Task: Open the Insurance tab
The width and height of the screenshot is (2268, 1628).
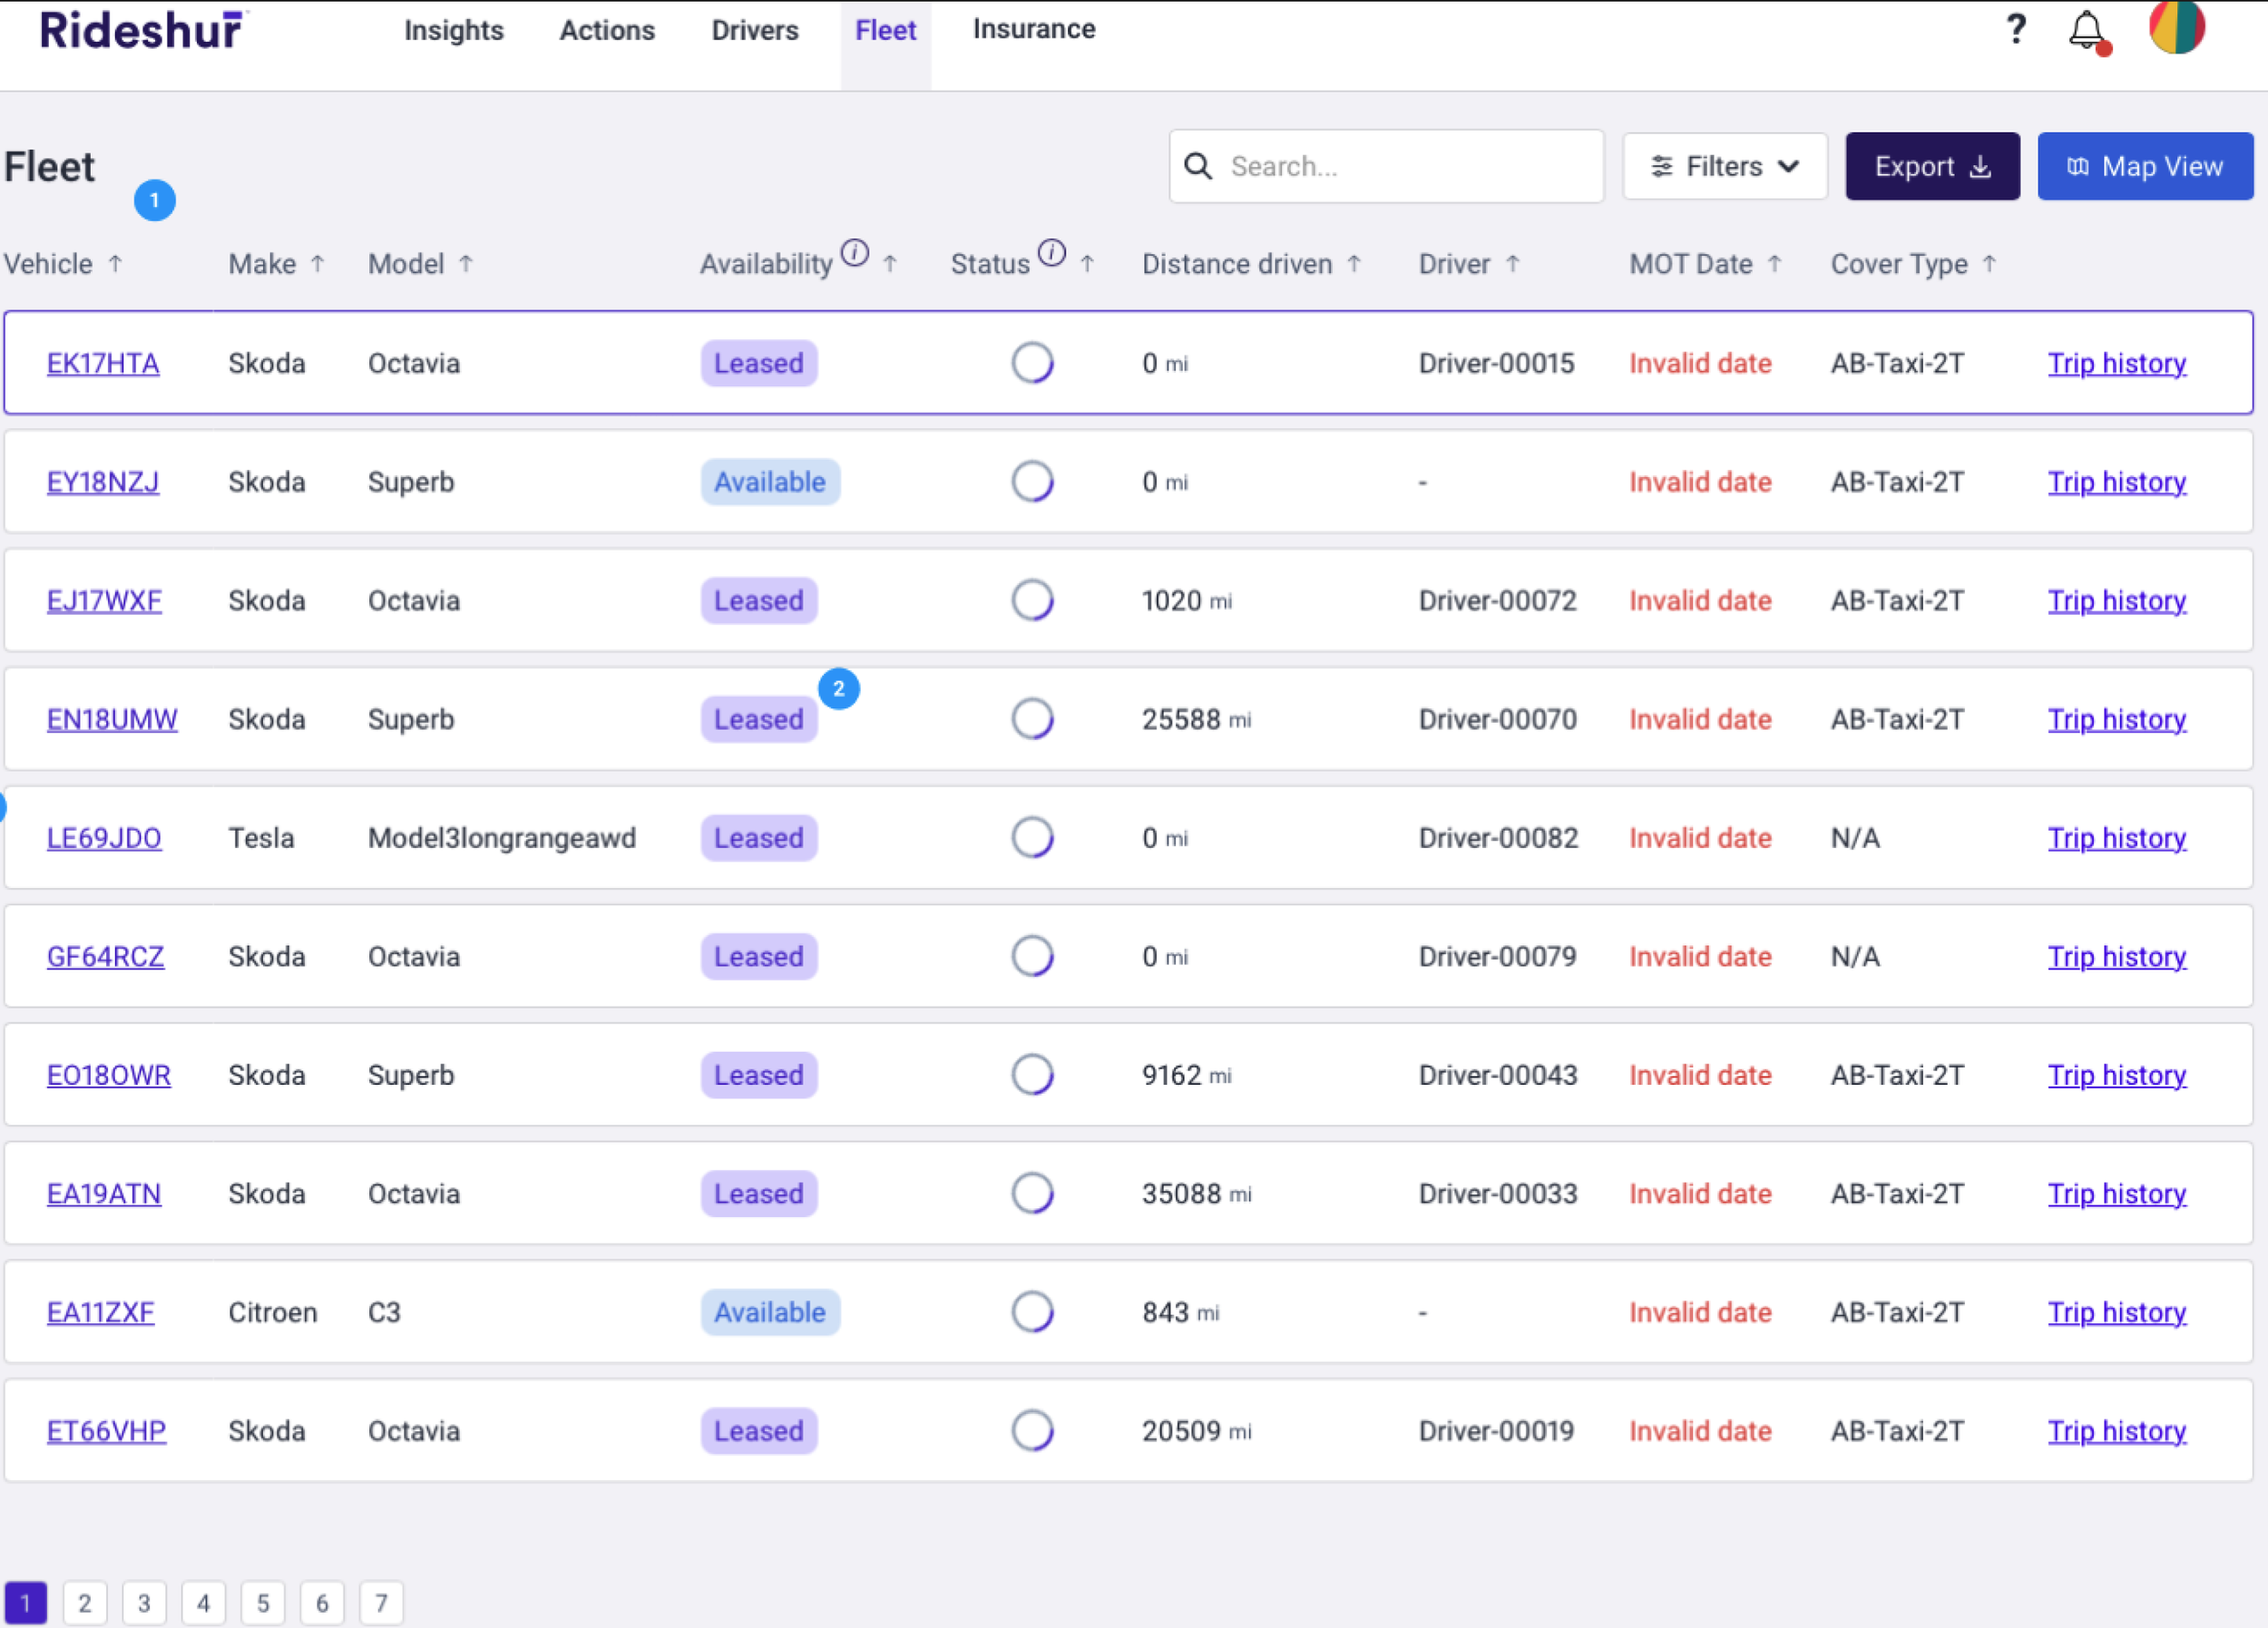Action: pyautogui.click(x=1033, y=30)
